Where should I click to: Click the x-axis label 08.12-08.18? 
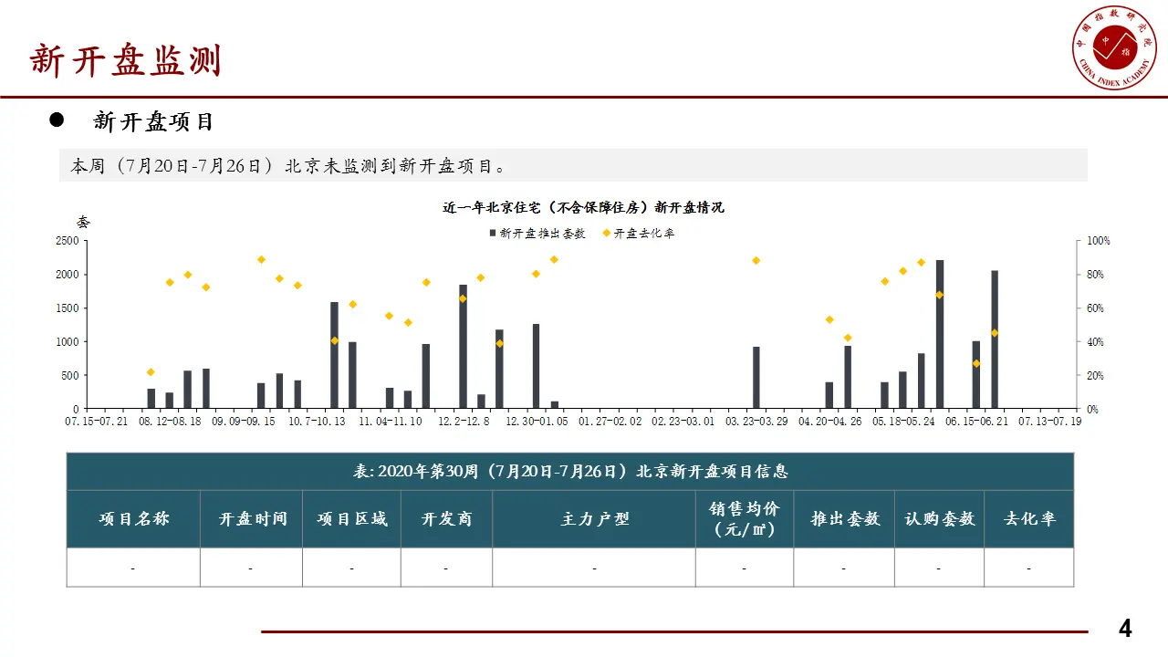click(x=170, y=422)
